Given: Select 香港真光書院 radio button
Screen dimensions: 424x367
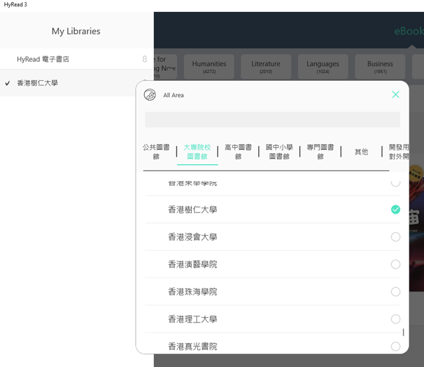Looking at the screenshot, I should [x=395, y=346].
